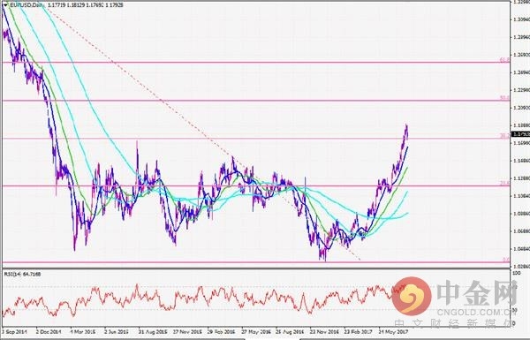530x340 pixels.
Task: Select the 50.0 Fibonacci level label
Action: 504,98
